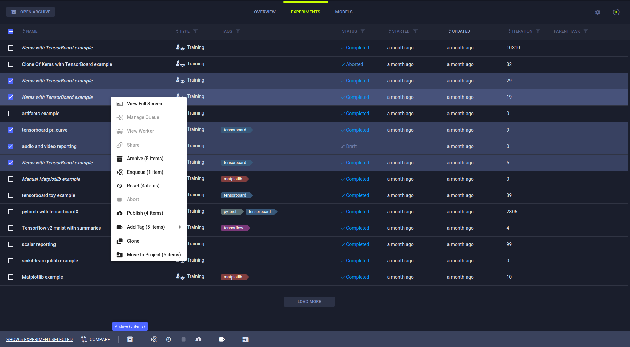The width and height of the screenshot is (630, 347).
Task: Click the Enqueue hourglass icon in footer bar
Action: [x=154, y=339]
